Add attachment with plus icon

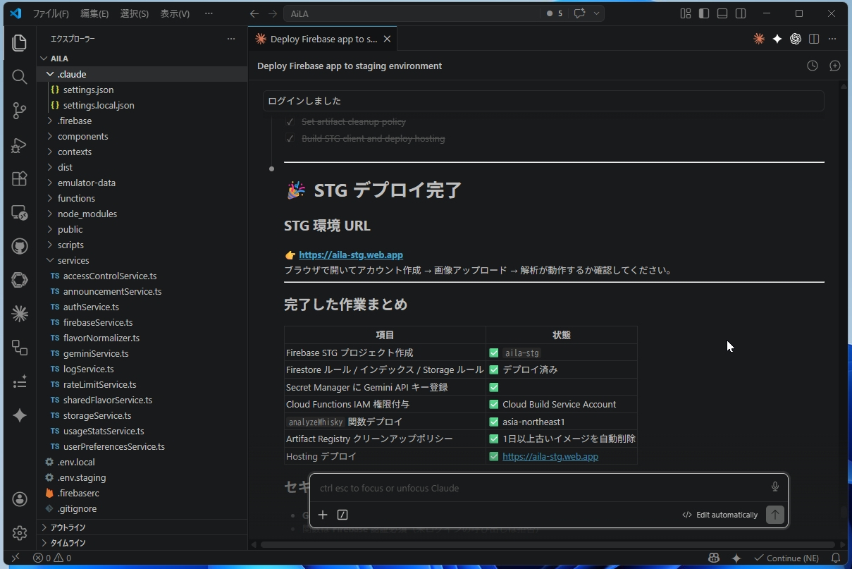click(x=323, y=515)
